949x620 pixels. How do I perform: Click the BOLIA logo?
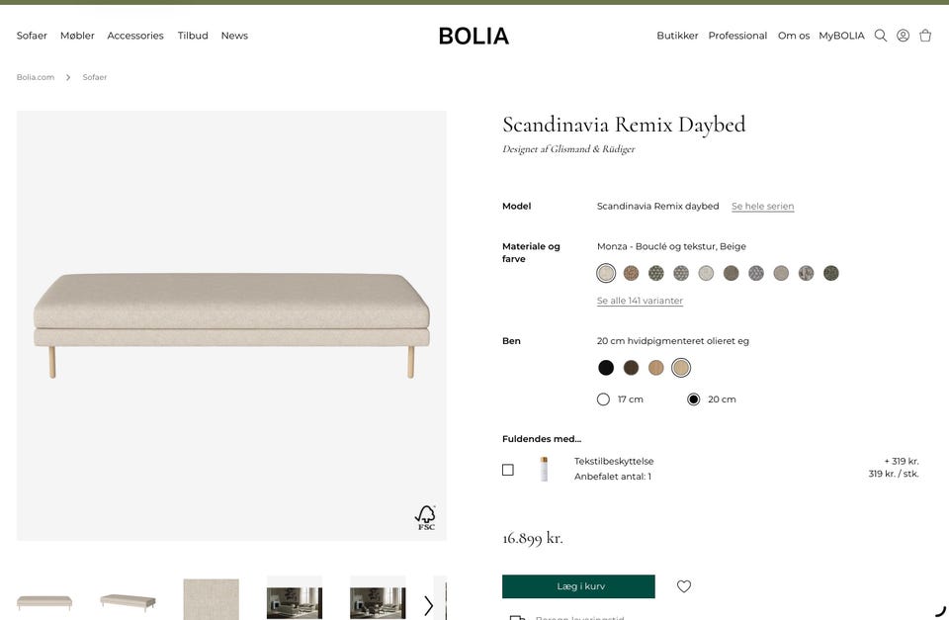pos(474,36)
